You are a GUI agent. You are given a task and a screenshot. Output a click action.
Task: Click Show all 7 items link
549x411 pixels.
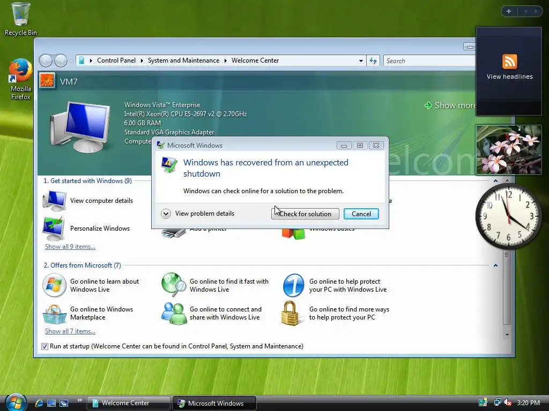click(70, 331)
